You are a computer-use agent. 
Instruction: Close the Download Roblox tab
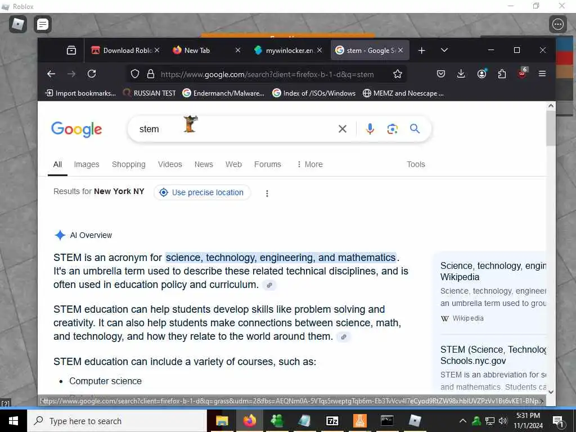click(x=157, y=50)
